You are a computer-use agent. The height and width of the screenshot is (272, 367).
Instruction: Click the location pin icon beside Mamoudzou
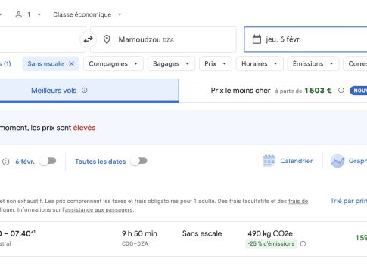pos(107,39)
